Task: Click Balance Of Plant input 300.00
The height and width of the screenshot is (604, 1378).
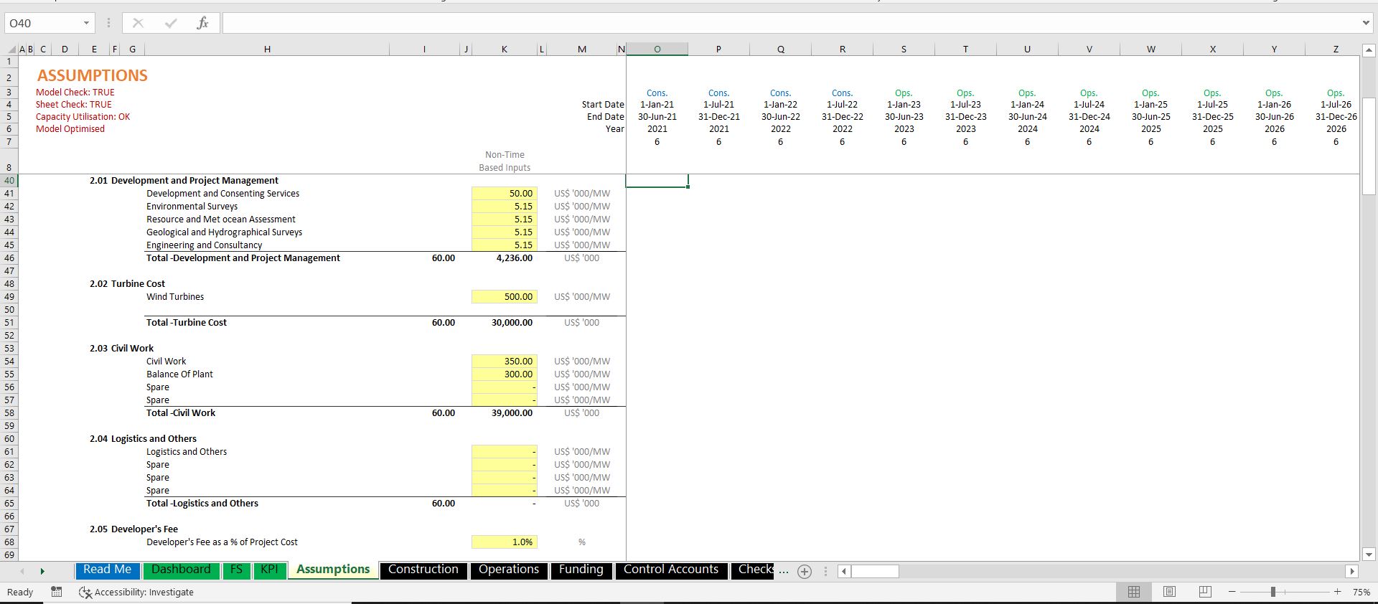Action: (505, 374)
